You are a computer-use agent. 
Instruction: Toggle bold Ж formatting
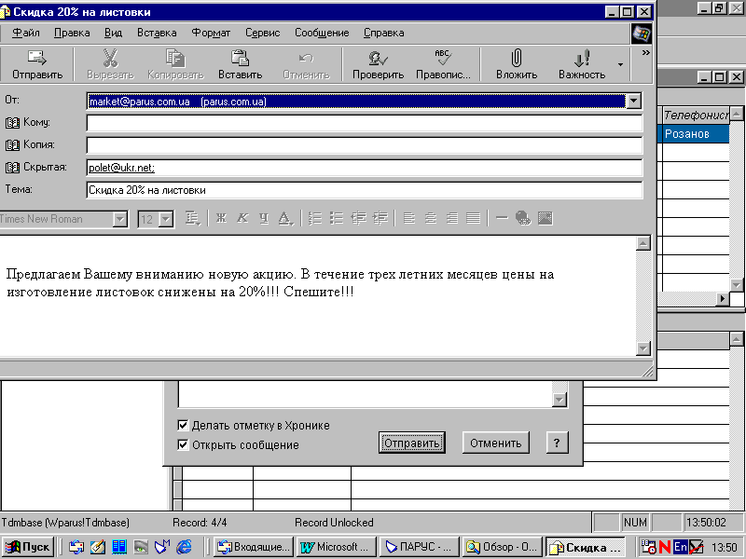pos(221,218)
